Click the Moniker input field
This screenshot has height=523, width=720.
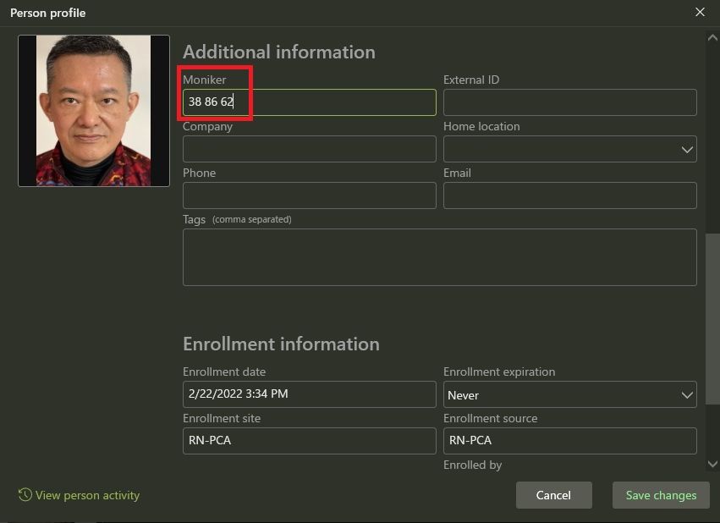(x=309, y=102)
